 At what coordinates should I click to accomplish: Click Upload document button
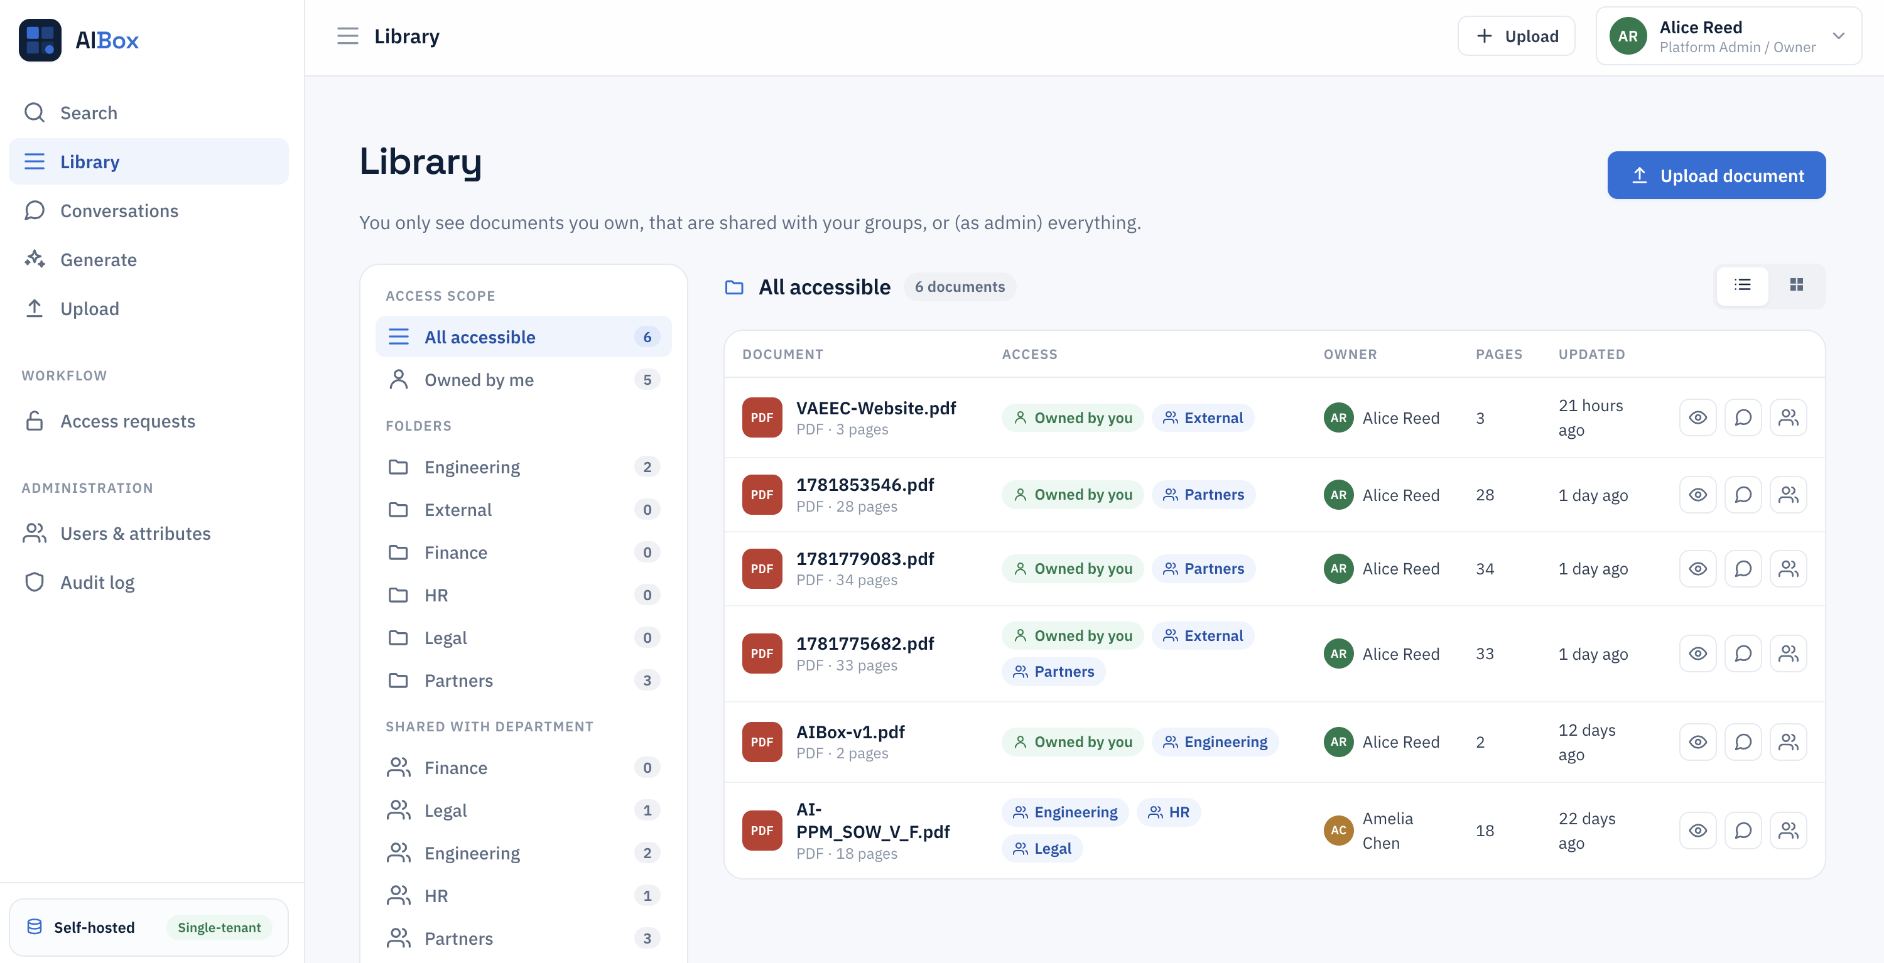point(1716,176)
